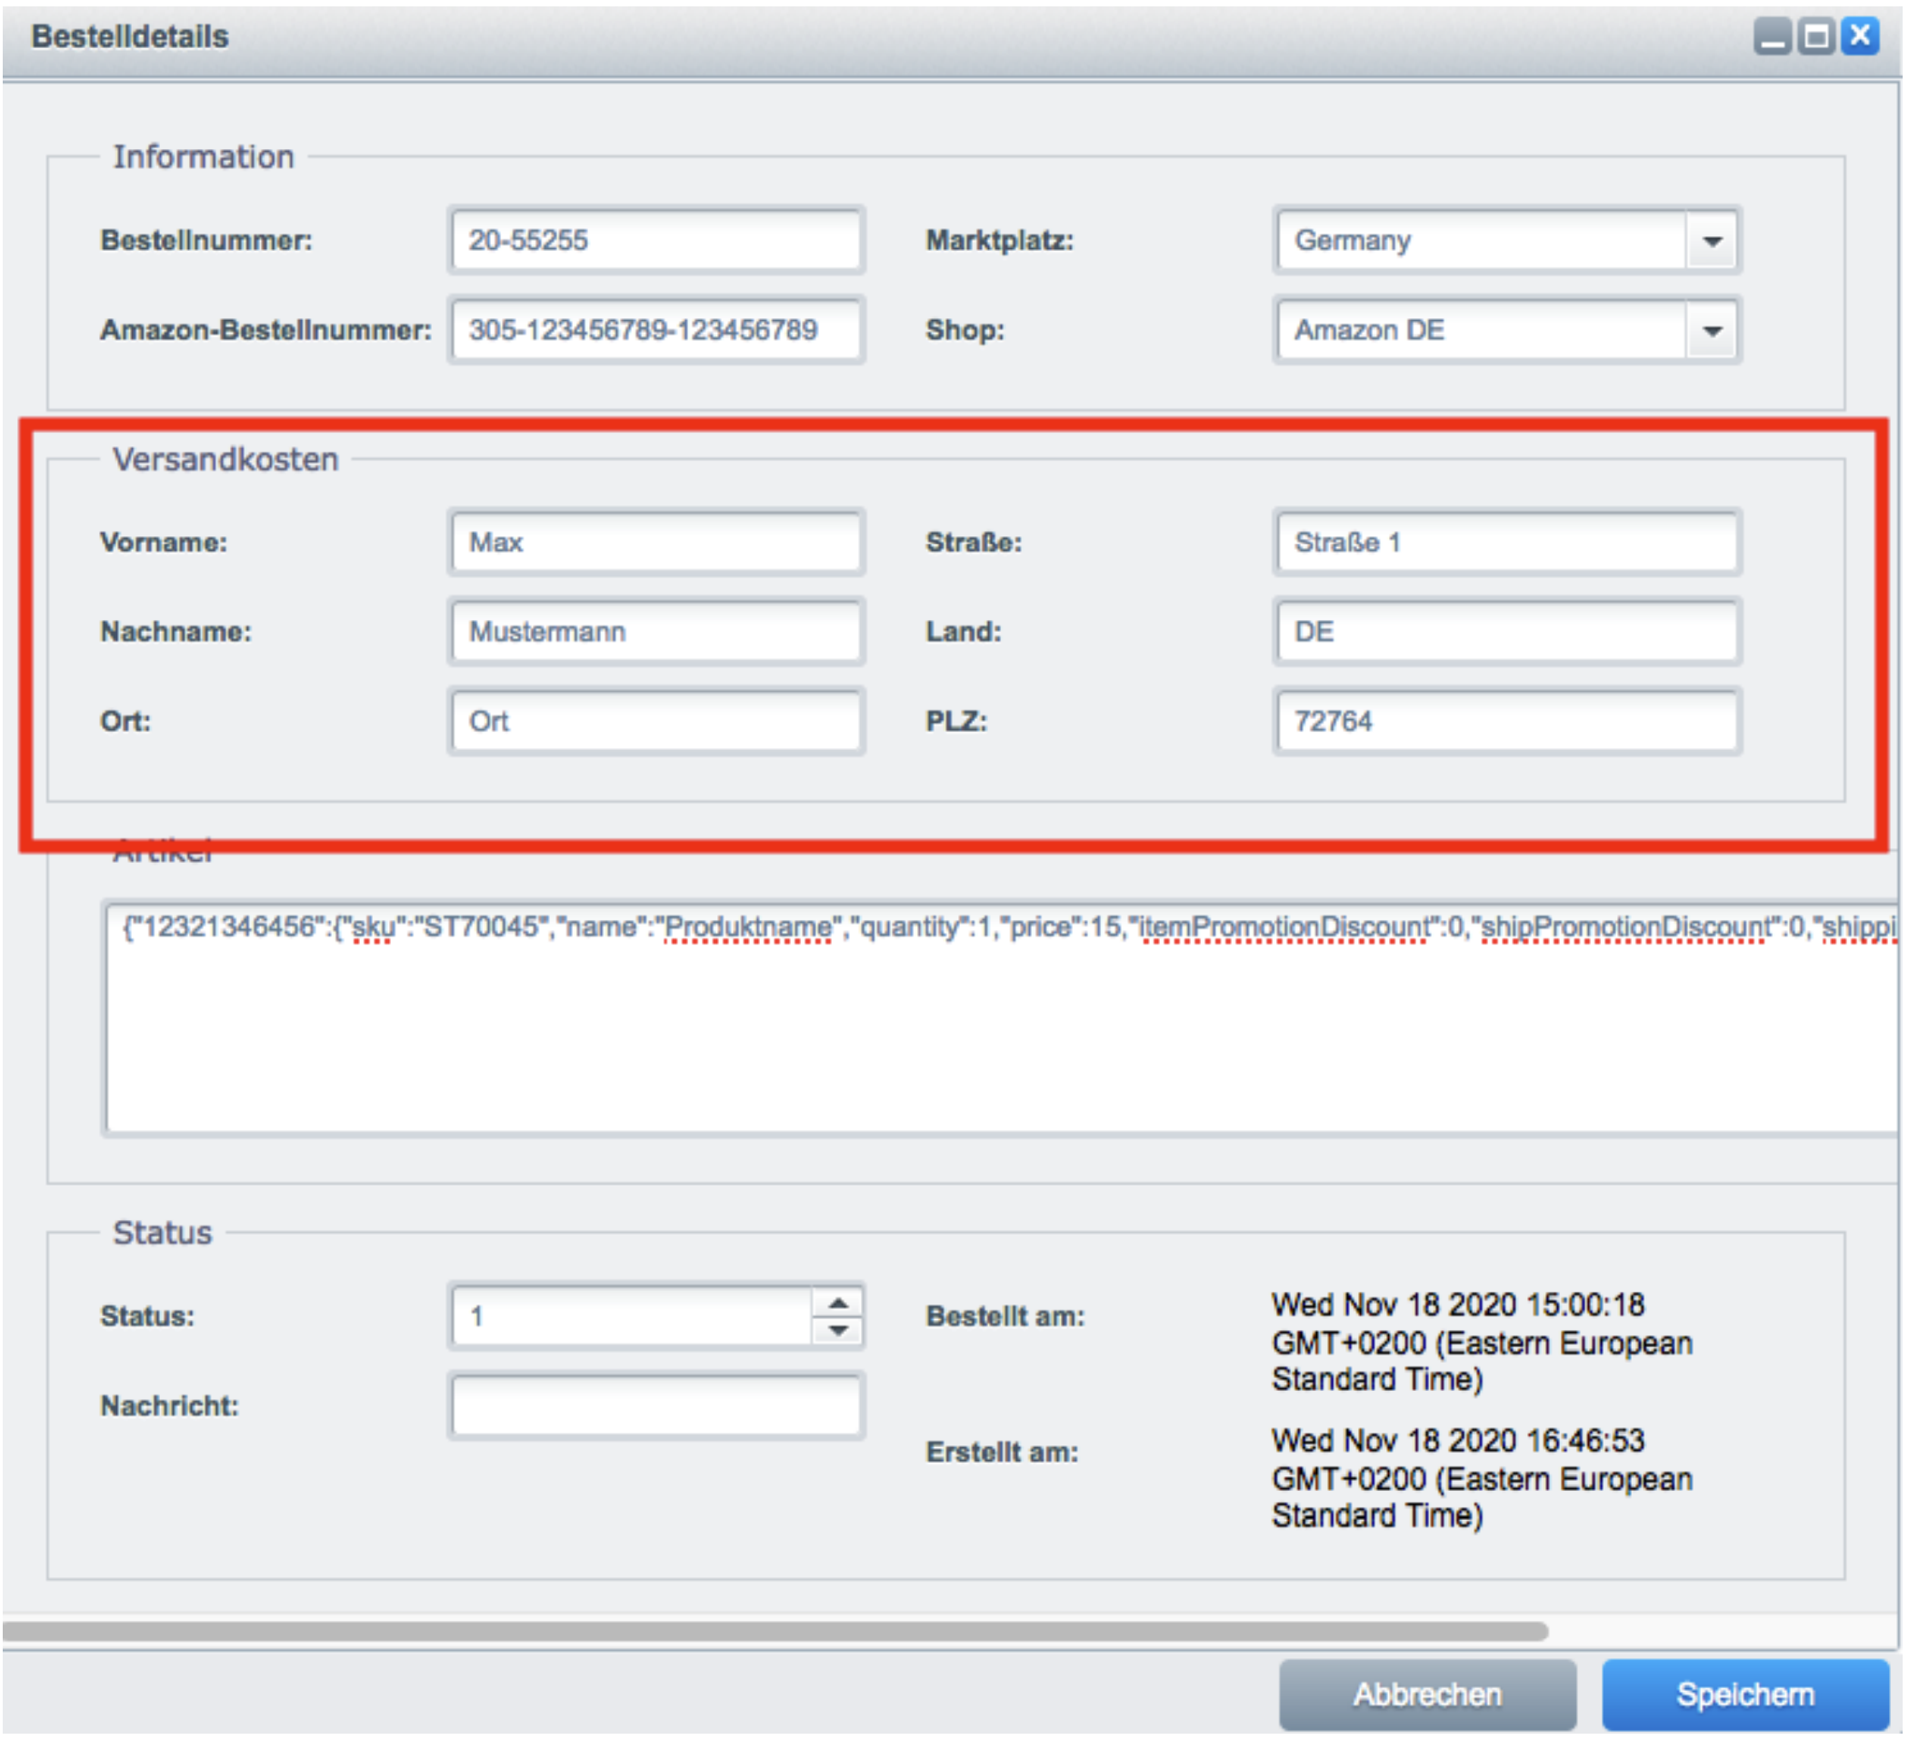Click the PLZ field showing 72764
1909x1740 pixels.
[x=1505, y=722]
